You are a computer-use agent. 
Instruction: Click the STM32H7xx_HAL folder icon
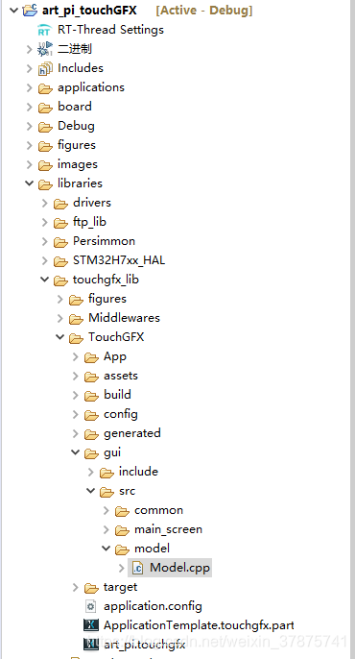pos(60,261)
